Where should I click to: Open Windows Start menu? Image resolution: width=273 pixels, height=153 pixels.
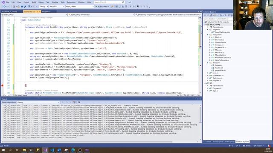pos(3,150)
